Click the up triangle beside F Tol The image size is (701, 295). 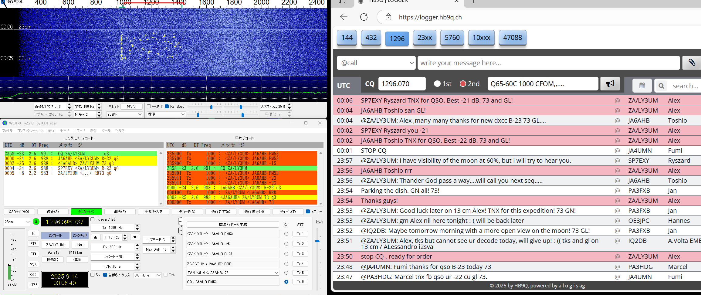click(96, 237)
